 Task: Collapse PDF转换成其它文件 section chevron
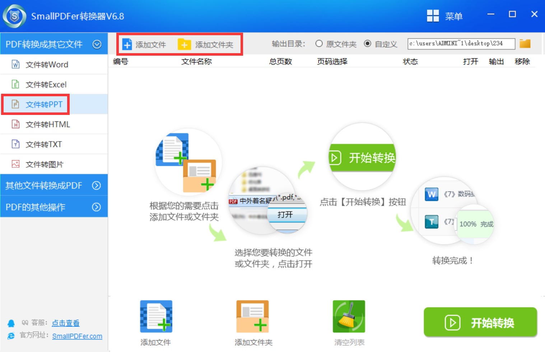pyautogui.click(x=97, y=44)
